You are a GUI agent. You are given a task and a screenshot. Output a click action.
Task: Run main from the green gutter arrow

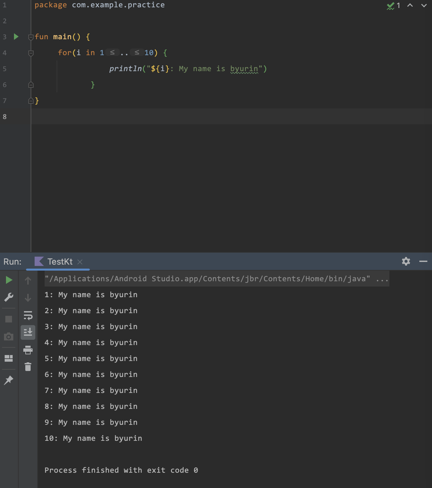point(16,37)
